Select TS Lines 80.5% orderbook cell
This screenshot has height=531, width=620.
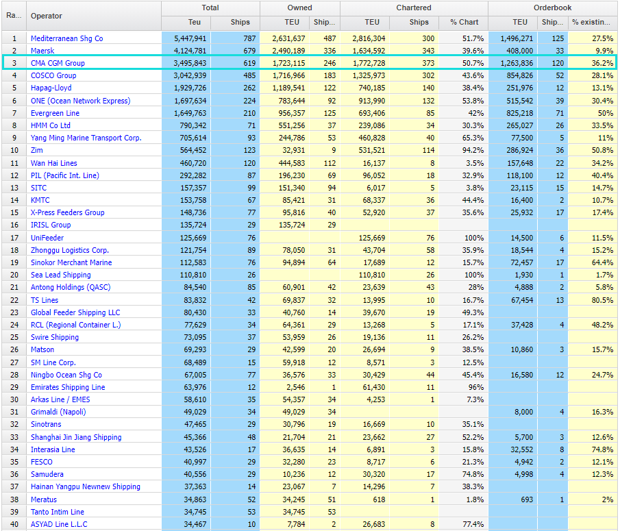coord(593,300)
